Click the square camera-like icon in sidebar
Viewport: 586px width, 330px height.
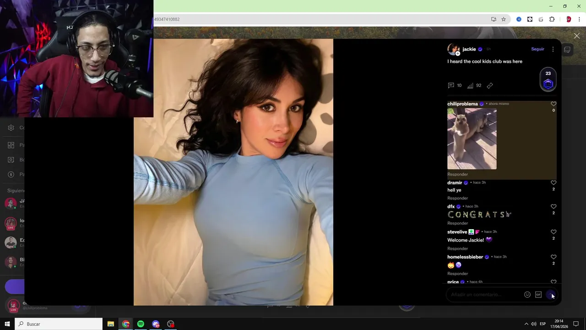tap(11, 159)
